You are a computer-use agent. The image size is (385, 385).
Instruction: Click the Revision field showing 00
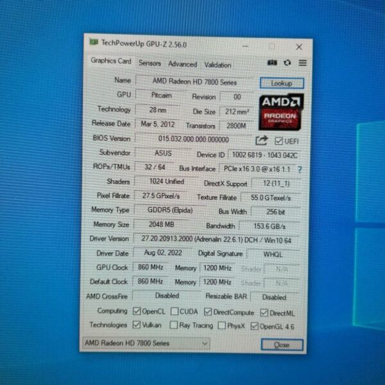237,97
